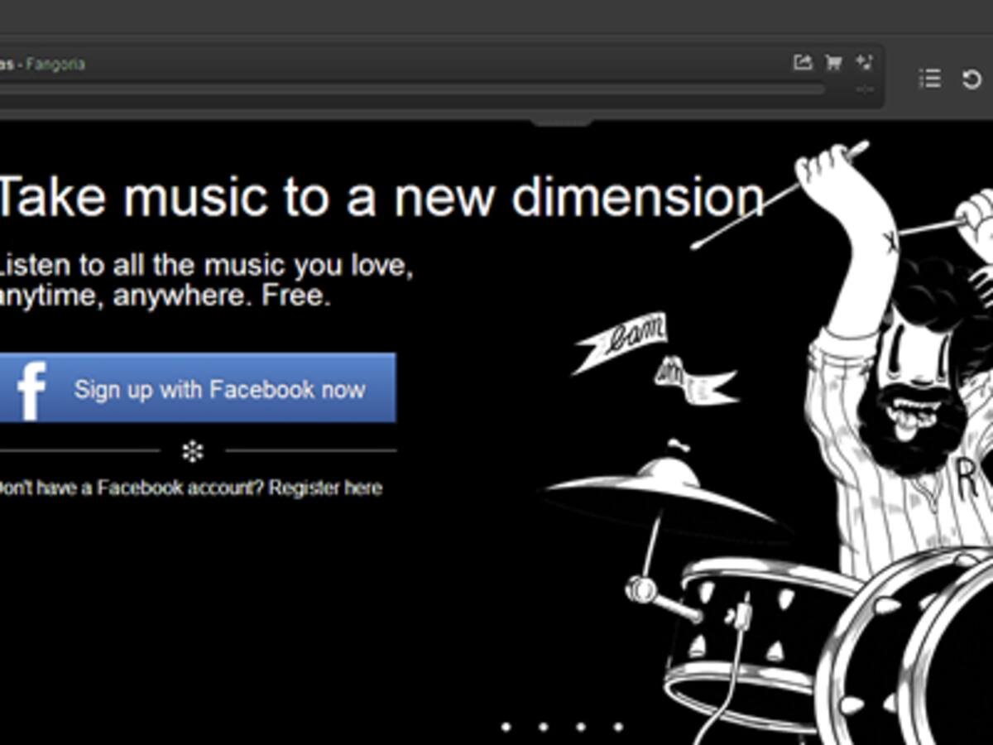Click the add to playlist icon
The width and height of the screenshot is (993, 745).
[864, 63]
